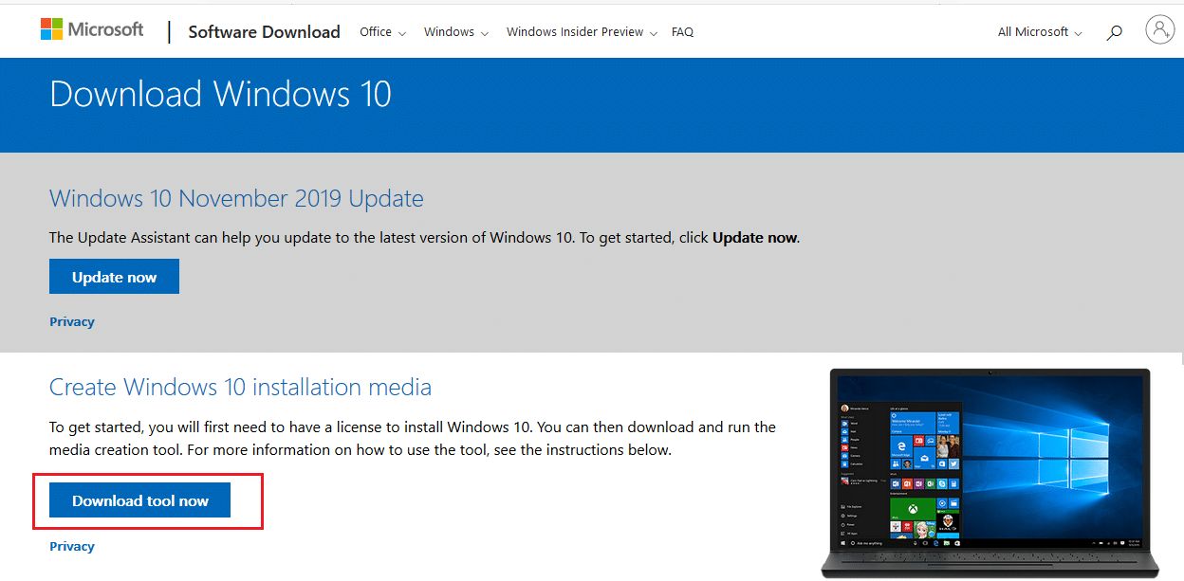
Task: Click the Download Windows 10 banner title
Action: pos(220,95)
